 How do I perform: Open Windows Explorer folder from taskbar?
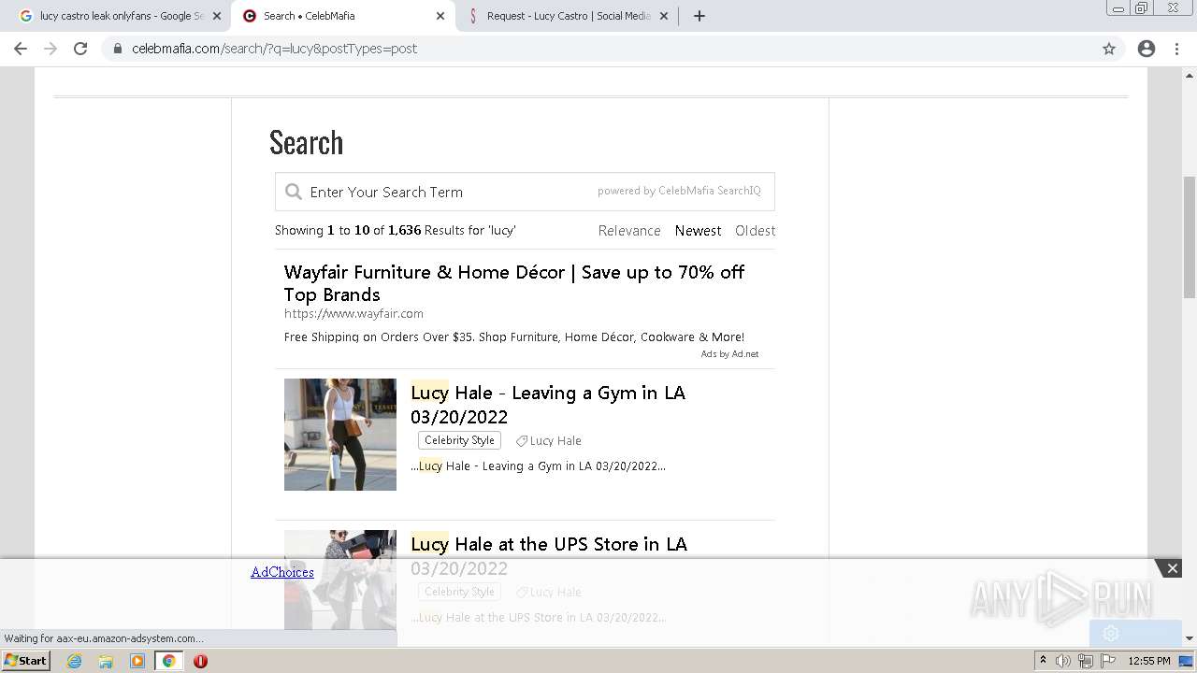click(106, 661)
